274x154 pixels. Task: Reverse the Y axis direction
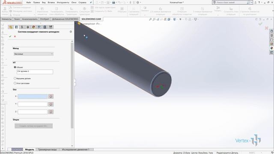[x=51, y=104]
